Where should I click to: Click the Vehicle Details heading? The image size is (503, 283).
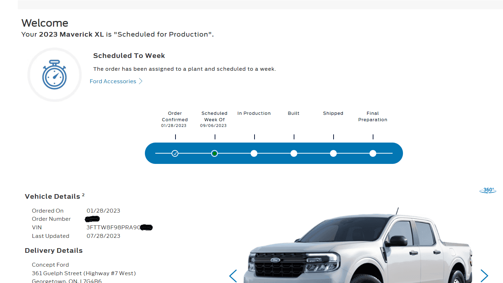pos(52,197)
